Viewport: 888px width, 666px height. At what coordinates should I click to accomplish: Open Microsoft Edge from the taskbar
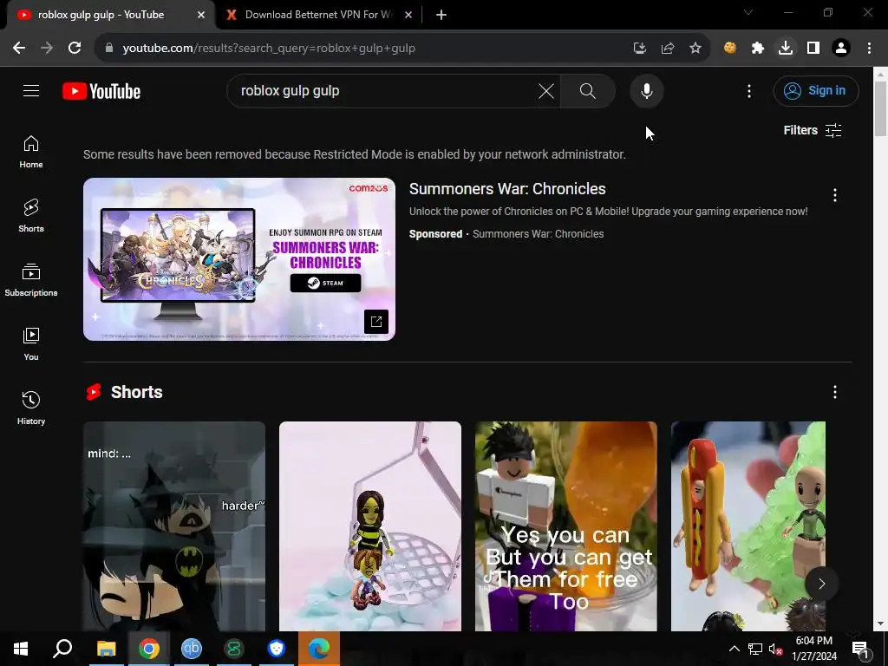(x=319, y=649)
